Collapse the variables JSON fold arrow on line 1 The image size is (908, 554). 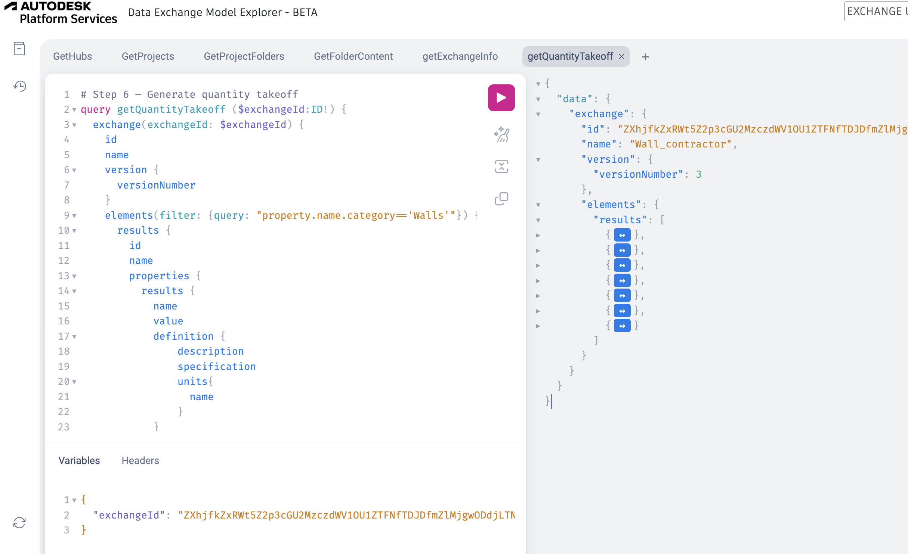coord(74,500)
